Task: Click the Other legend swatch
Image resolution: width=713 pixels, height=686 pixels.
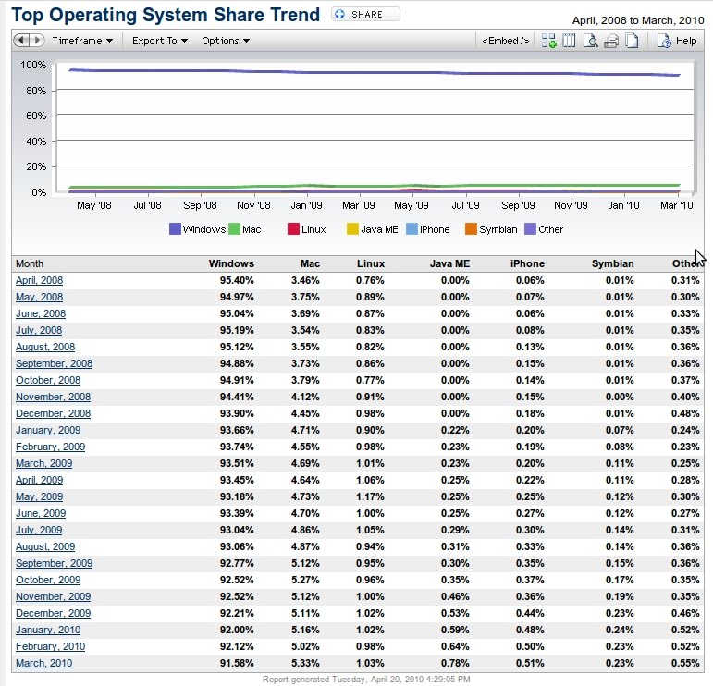Action: pyautogui.click(x=530, y=229)
